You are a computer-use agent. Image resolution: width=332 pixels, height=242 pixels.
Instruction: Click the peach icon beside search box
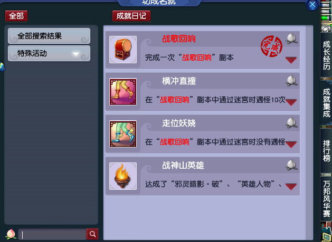pos(11,234)
